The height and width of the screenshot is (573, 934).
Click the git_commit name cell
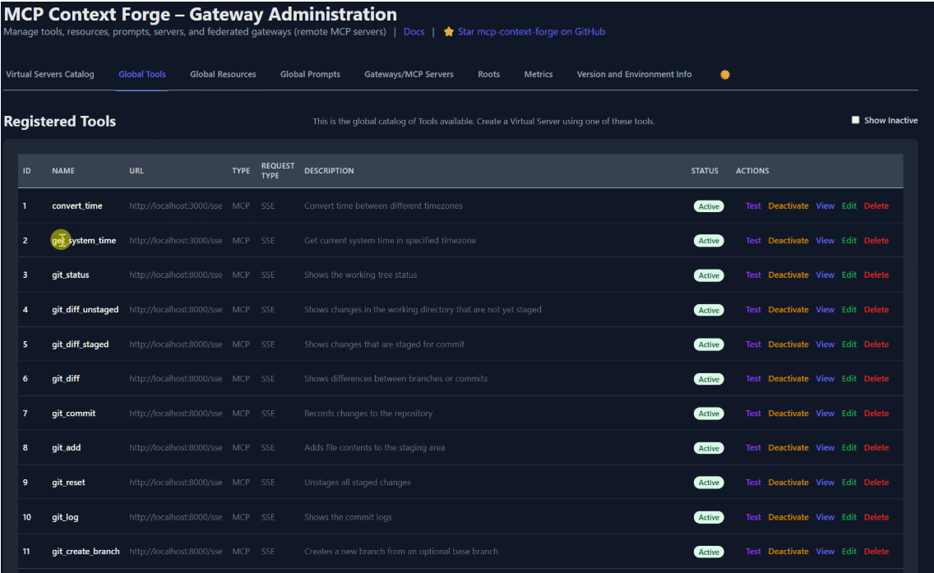coord(73,413)
